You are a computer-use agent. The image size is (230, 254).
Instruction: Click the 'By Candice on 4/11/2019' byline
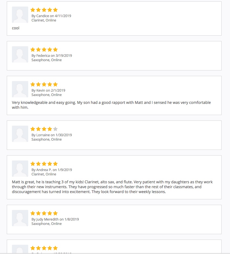coord(51,16)
